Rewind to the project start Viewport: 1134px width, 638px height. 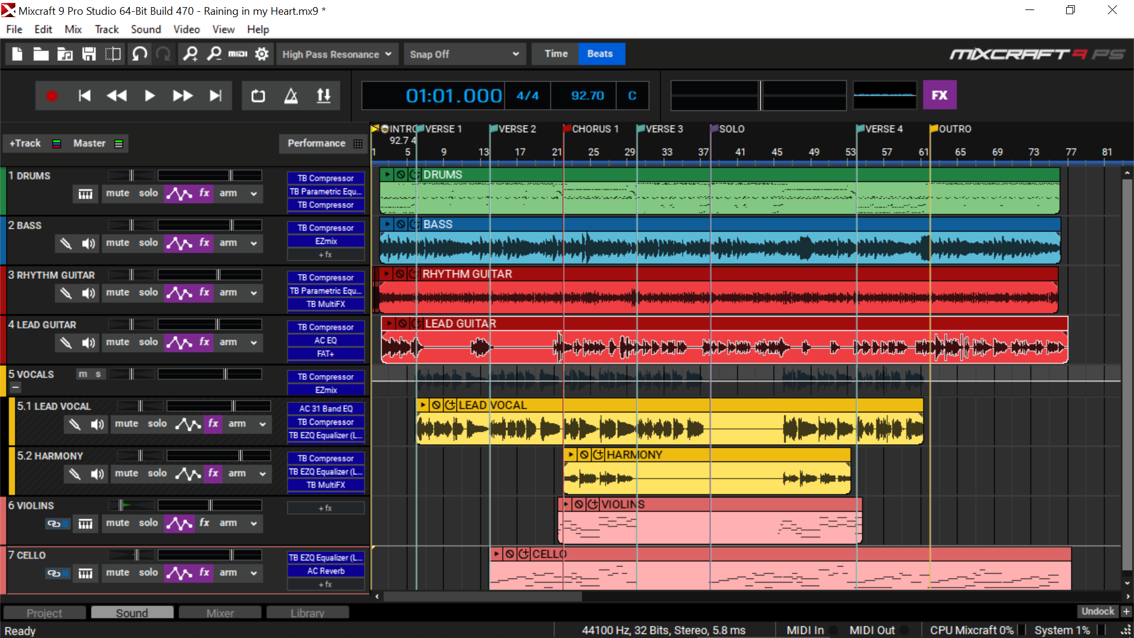84,96
